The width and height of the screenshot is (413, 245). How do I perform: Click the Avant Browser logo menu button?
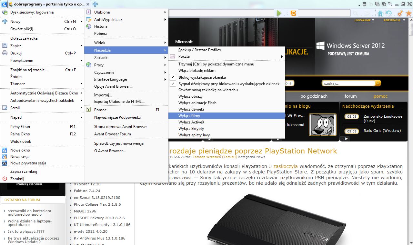coord(4,4)
